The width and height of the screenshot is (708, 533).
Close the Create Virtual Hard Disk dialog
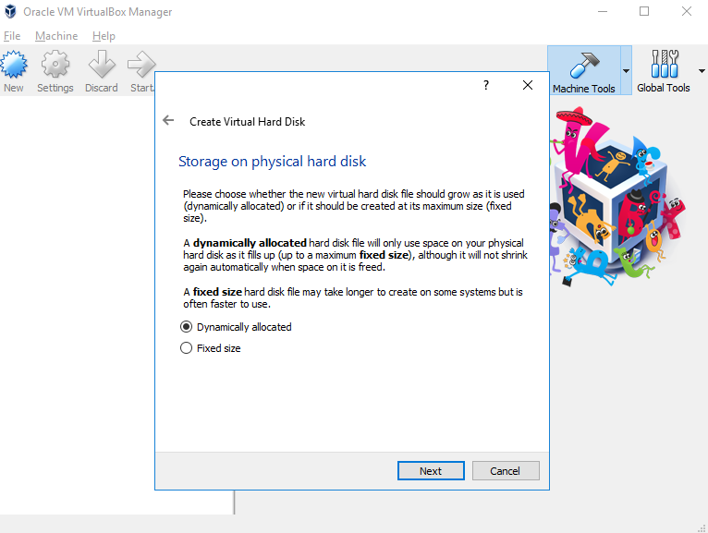coord(528,85)
